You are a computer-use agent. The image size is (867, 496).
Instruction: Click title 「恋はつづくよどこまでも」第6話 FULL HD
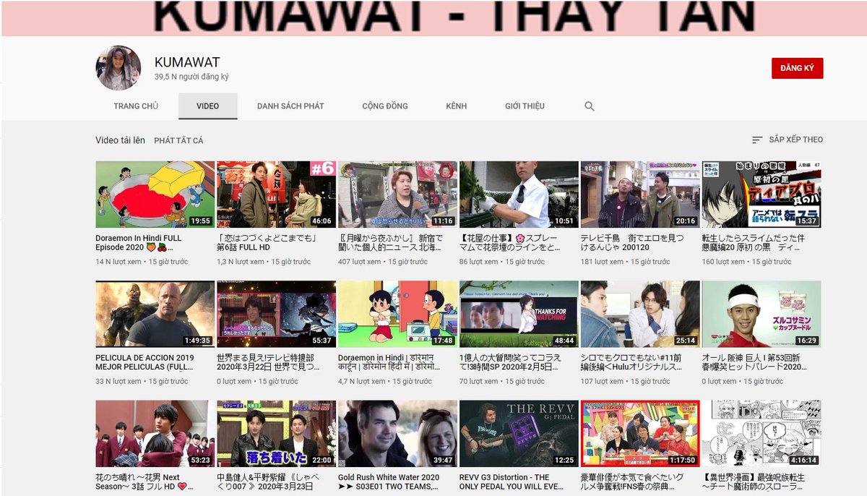click(x=269, y=242)
